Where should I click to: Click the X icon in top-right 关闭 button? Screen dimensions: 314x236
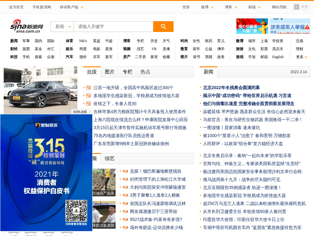pos(297,7)
